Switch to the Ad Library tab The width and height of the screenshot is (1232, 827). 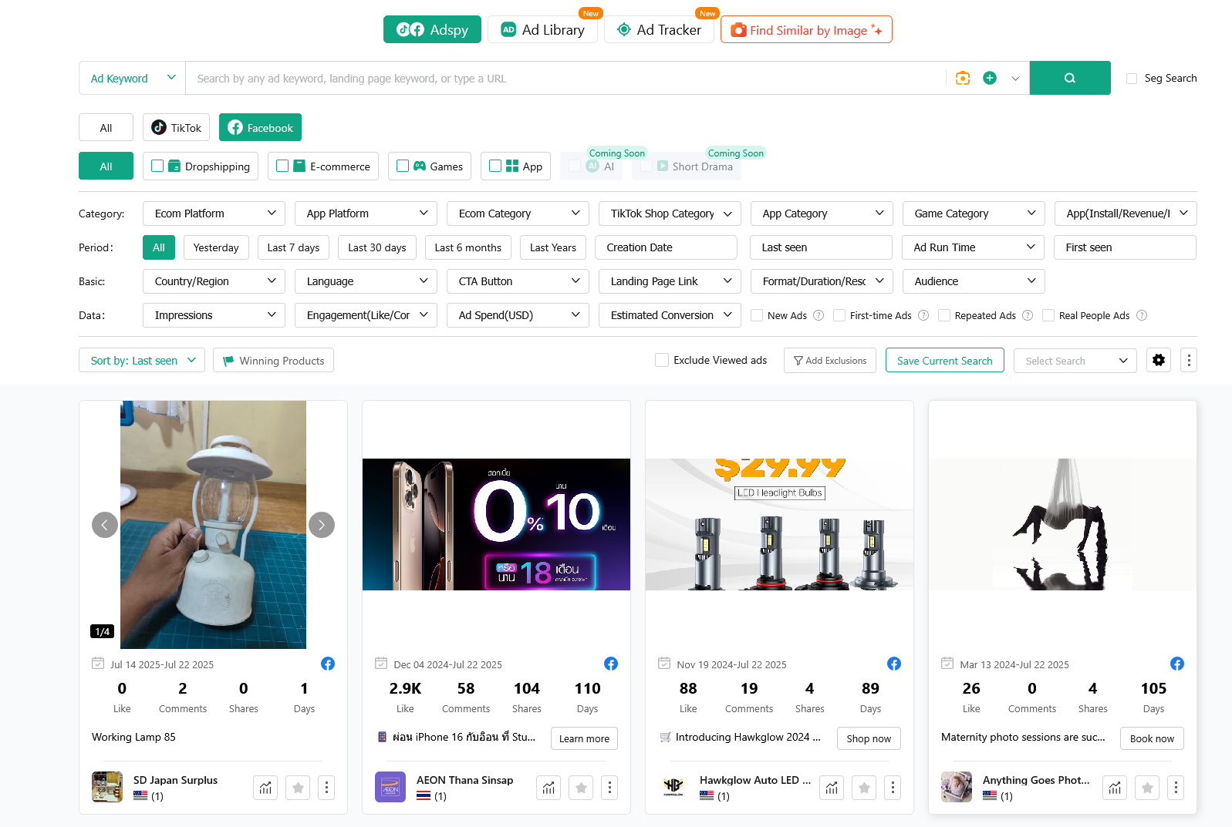tap(542, 29)
